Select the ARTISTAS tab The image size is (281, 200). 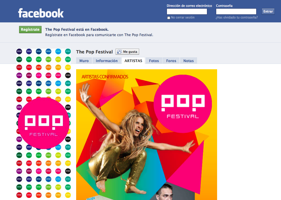(x=133, y=61)
